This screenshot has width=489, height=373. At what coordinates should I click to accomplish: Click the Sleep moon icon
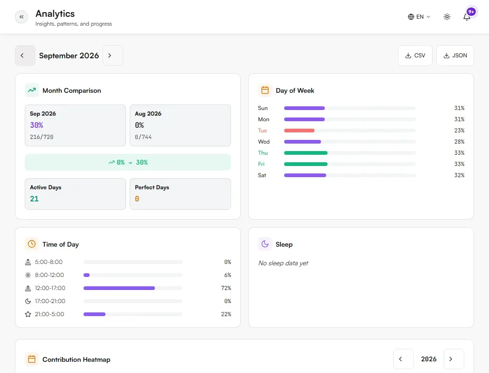click(265, 244)
